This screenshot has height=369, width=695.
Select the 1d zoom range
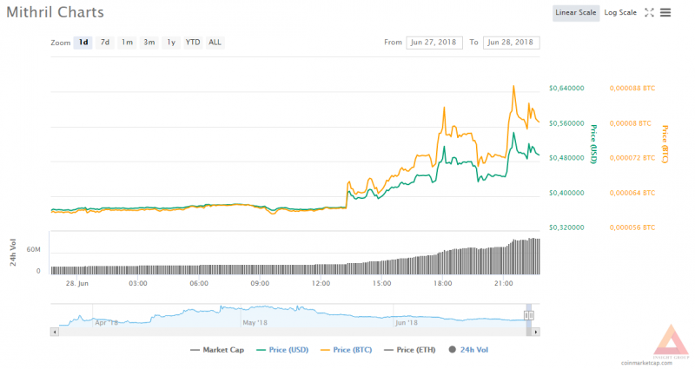coord(83,43)
